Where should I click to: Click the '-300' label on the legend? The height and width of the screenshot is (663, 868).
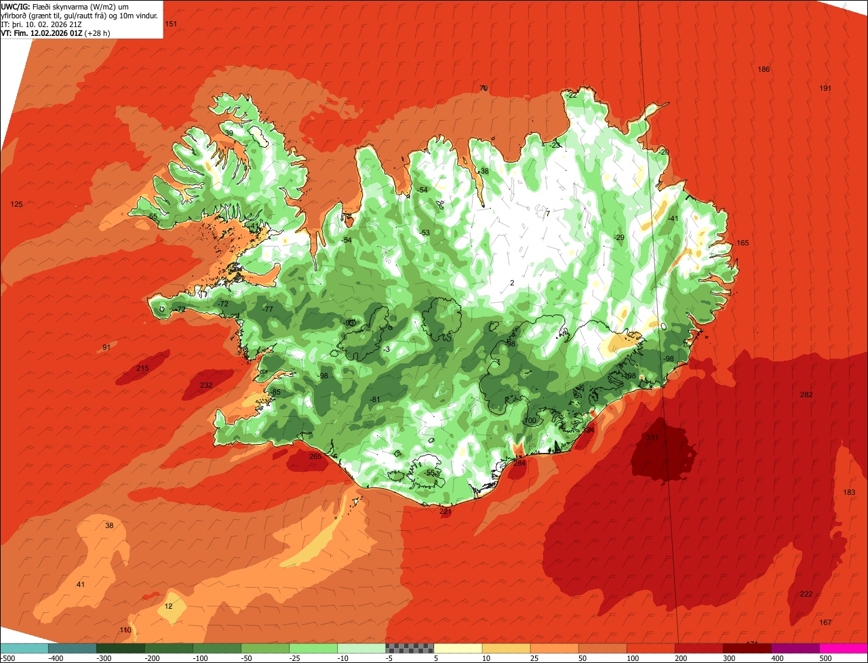[x=104, y=658]
